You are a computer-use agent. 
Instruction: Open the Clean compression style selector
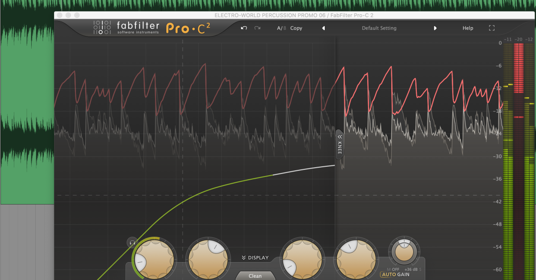pyautogui.click(x=255, y=276)
